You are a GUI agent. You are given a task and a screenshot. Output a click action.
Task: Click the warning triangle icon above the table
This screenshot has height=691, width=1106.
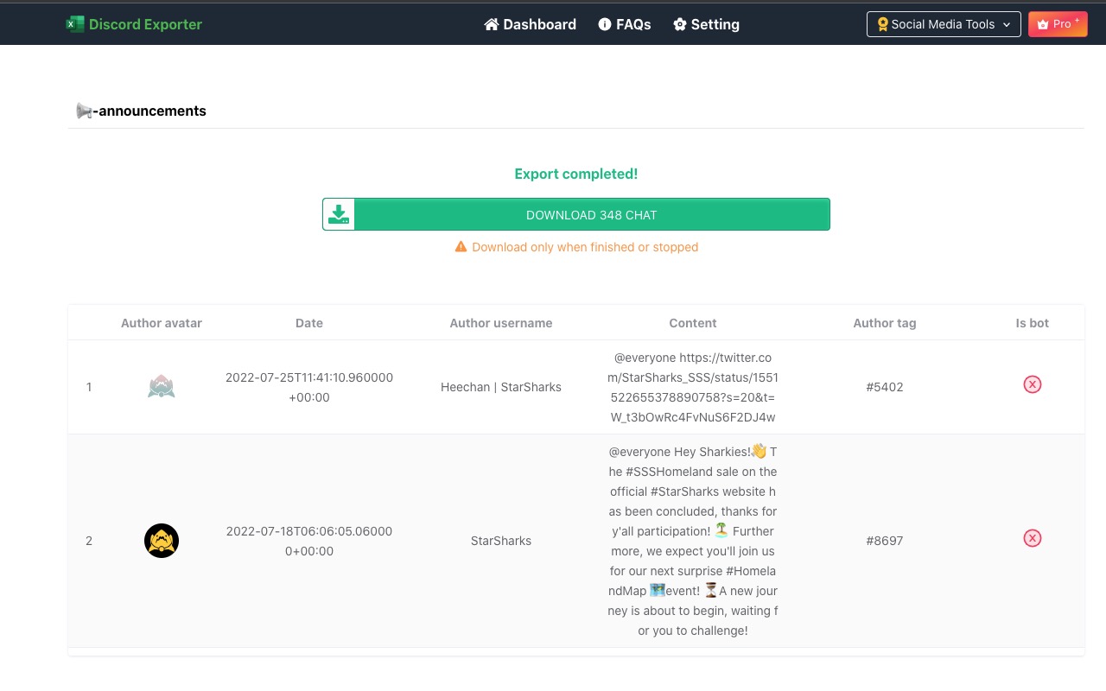[x=461, y=246]
